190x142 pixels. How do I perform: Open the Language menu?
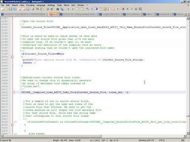[41, 5]
